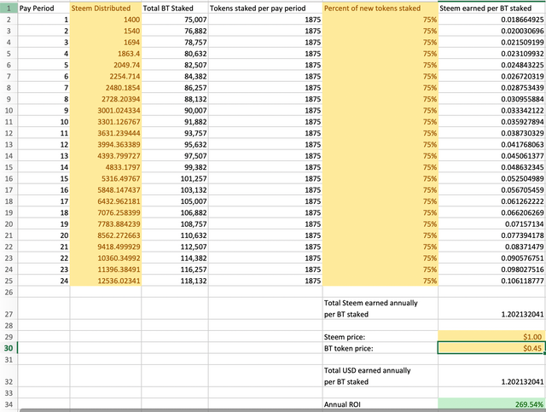Select 'Percent of new tokens staked' header
Image resolution: width=546 pixels, height=412 pixels.
[380, 8]
